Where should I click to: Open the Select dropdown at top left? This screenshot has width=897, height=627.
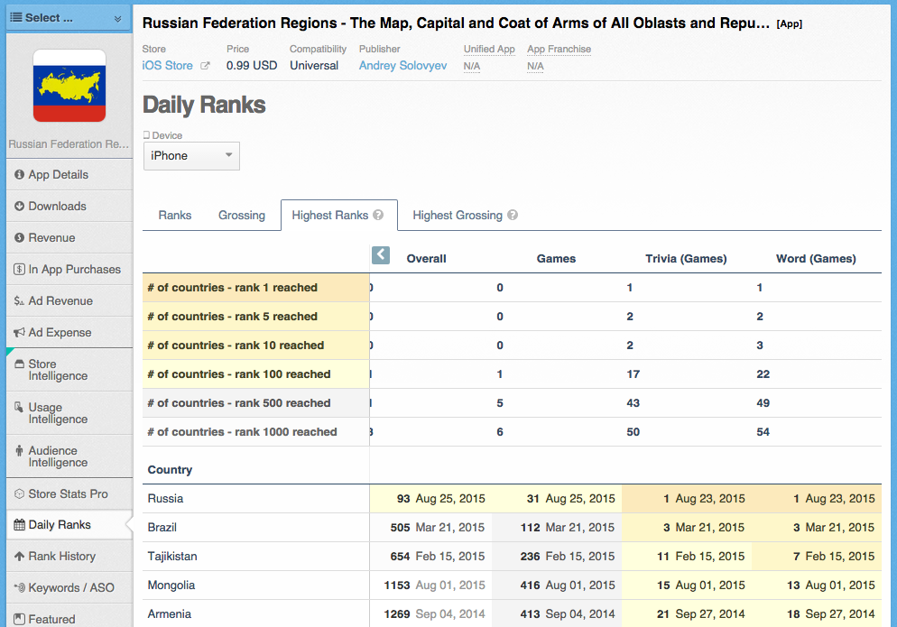click(x=69, y=18)
